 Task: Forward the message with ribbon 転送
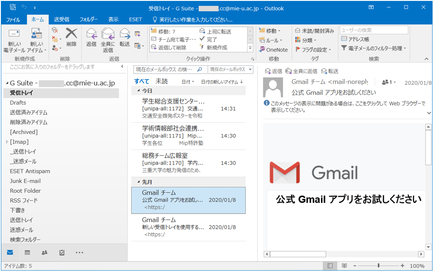(125, 37)
